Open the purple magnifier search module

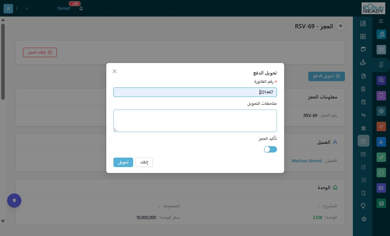[x=381, y=80]
